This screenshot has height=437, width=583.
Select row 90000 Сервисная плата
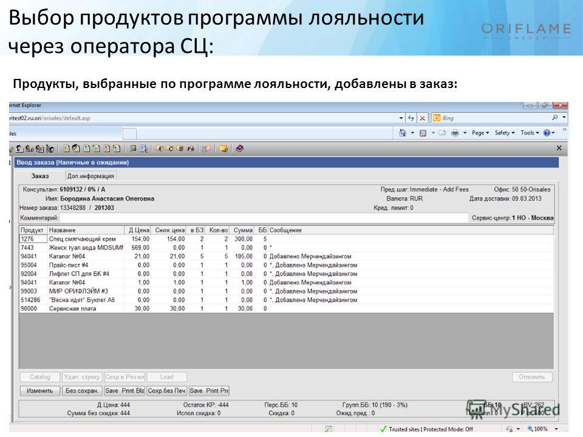[286, 308]
